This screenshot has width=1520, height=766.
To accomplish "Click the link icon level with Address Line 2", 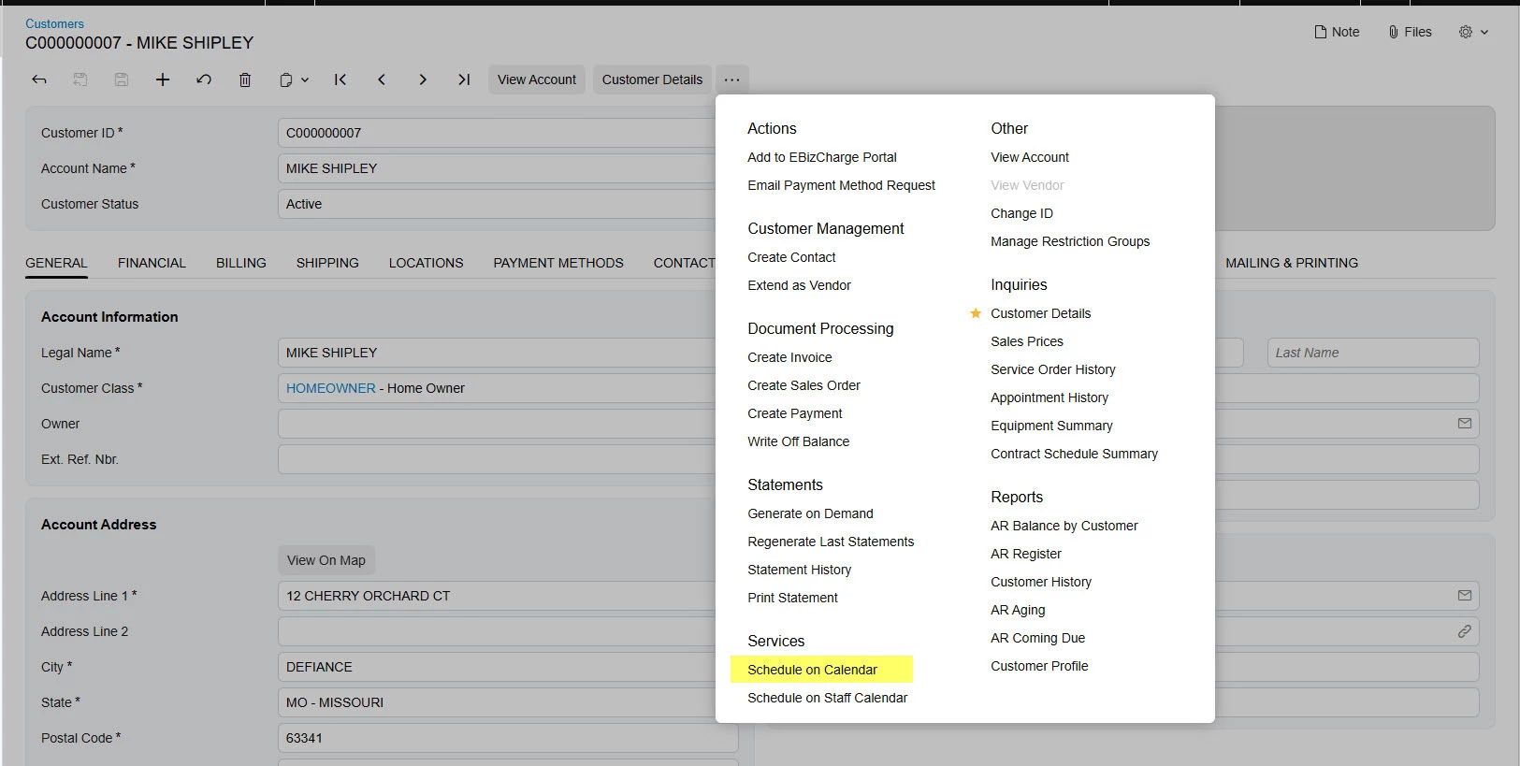I will pyautogui.click(x=1465, y=631).
